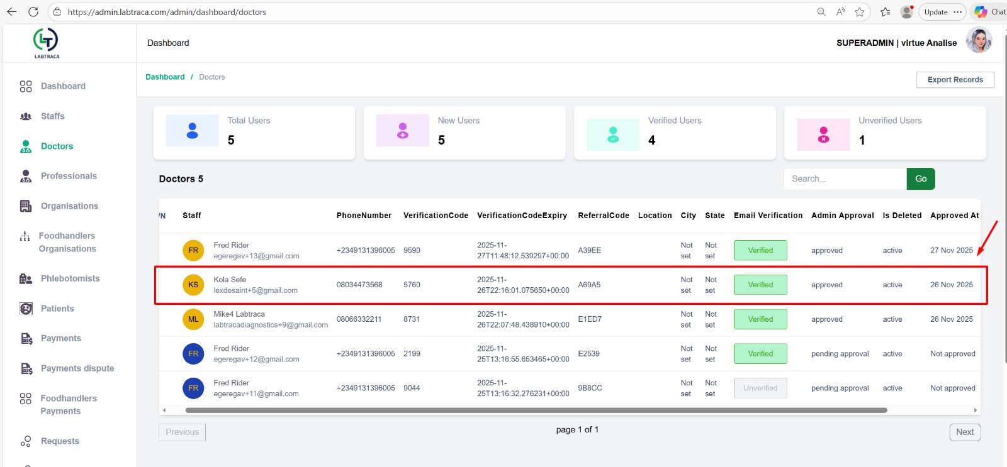
Task: Open the superadmin profile avatar
Action: [979, 41]
